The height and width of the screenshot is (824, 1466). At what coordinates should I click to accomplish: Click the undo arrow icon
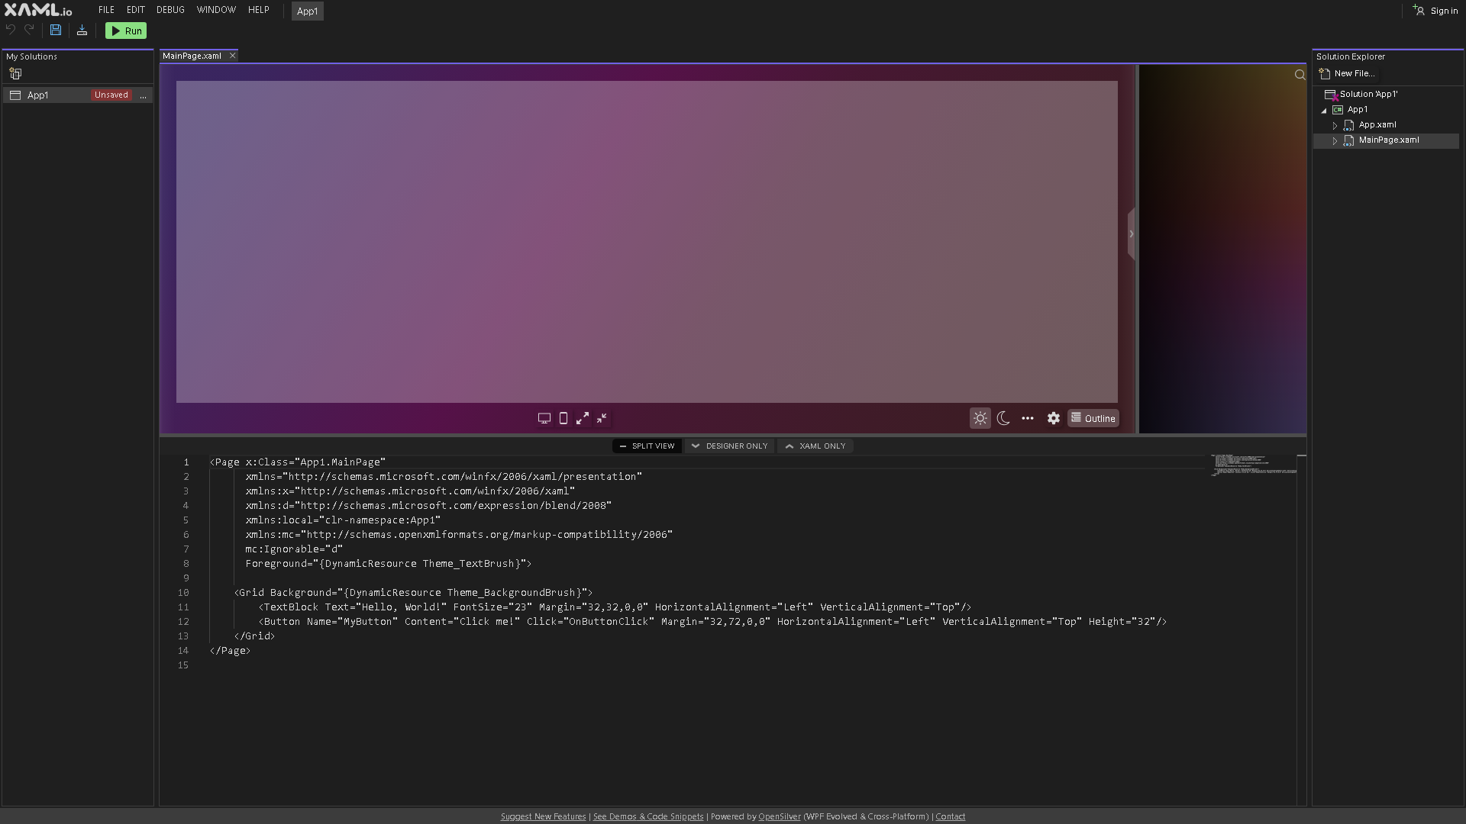(x=11, y=31)
